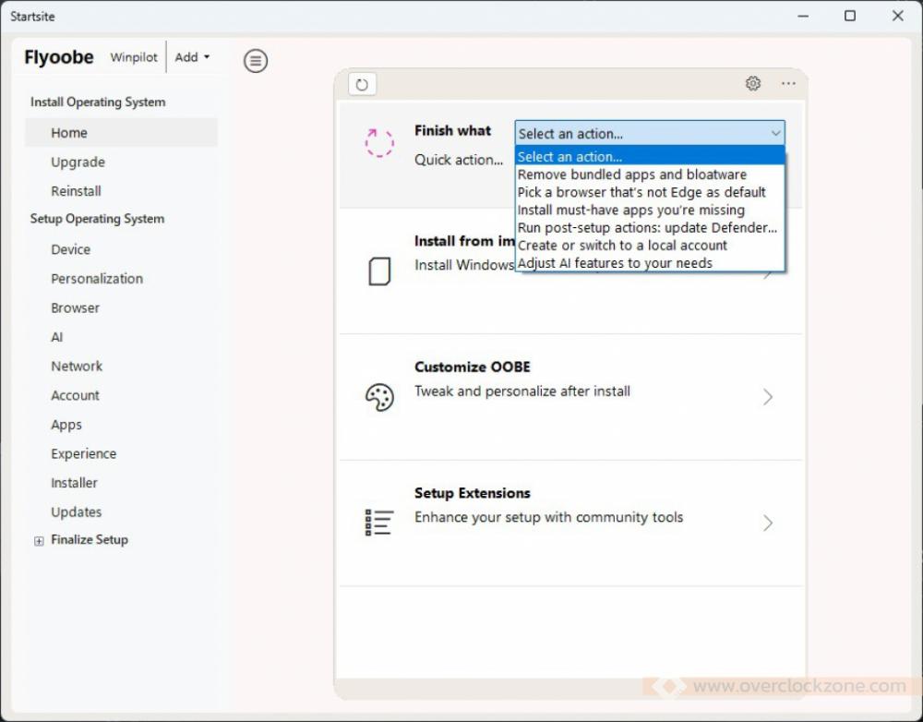Click chevron arrow next to Customize OOBE
This screenshot has height=722, width=923.
coord(767,397)
